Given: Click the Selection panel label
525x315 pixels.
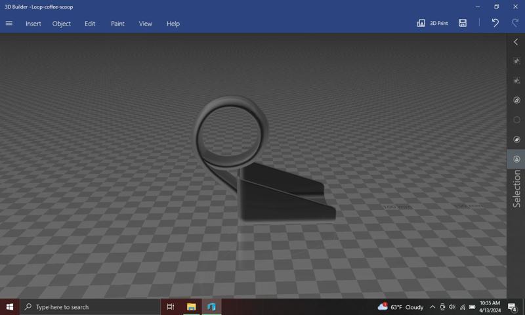Looking at the screenshot, I should [x=516, y=188].
